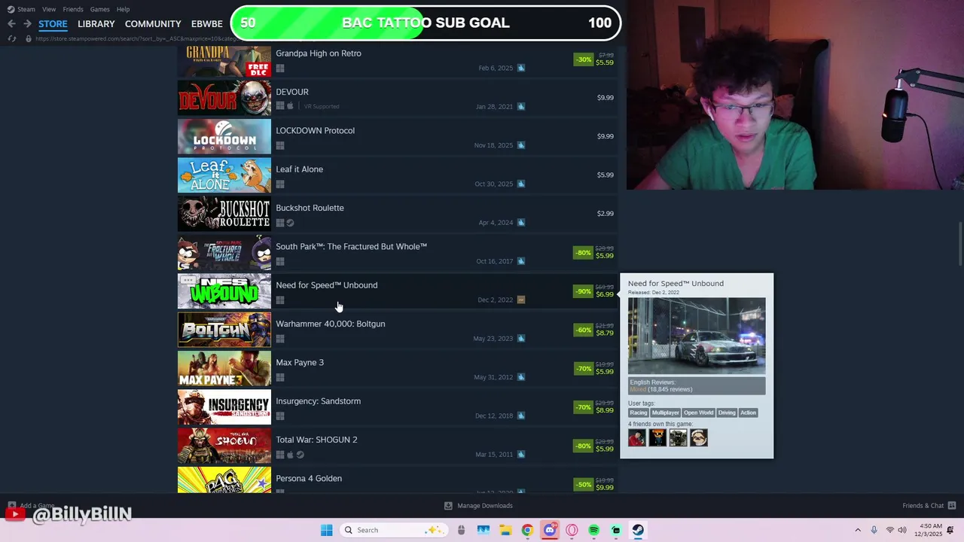
Task: Click the Apple platform icon under DEVOUR
Action: 290,107
